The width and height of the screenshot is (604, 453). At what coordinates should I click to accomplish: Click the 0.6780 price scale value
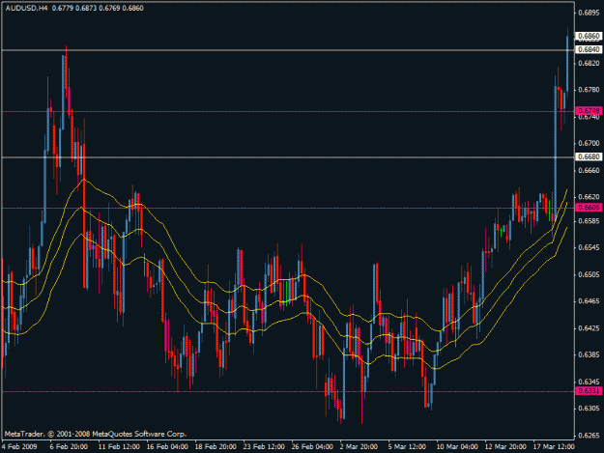click(590, 90)
